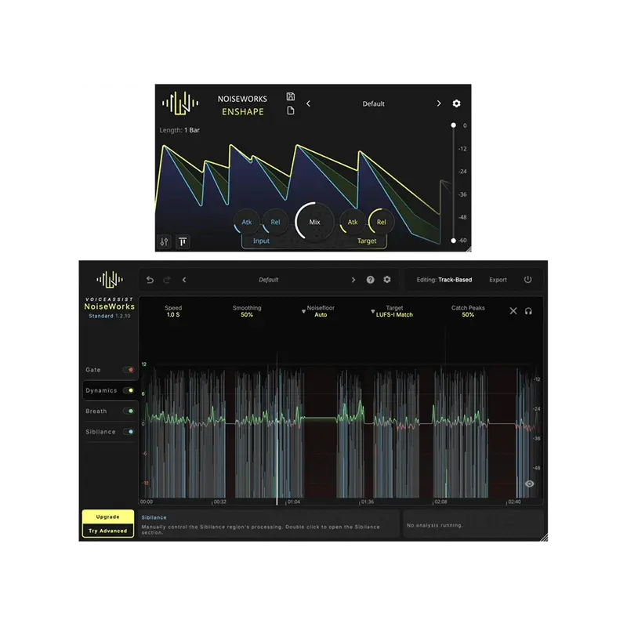
Task: Click the Target Atk knob
Action: (352, 222)
